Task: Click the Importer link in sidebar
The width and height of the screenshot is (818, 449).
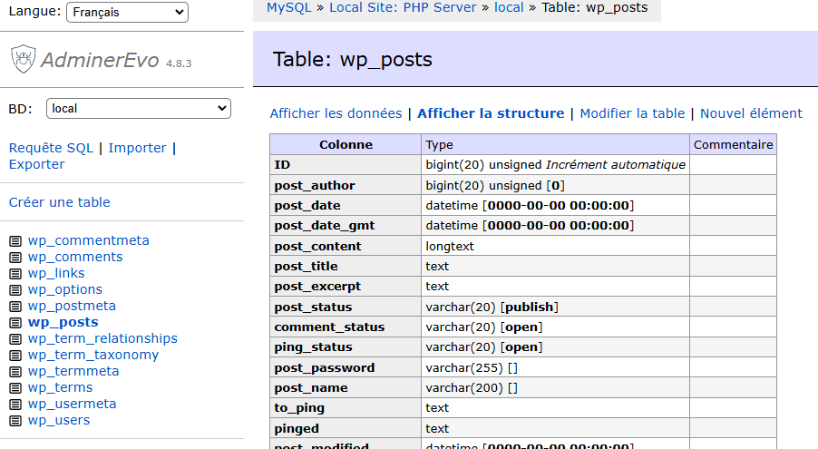Action: 137,148
